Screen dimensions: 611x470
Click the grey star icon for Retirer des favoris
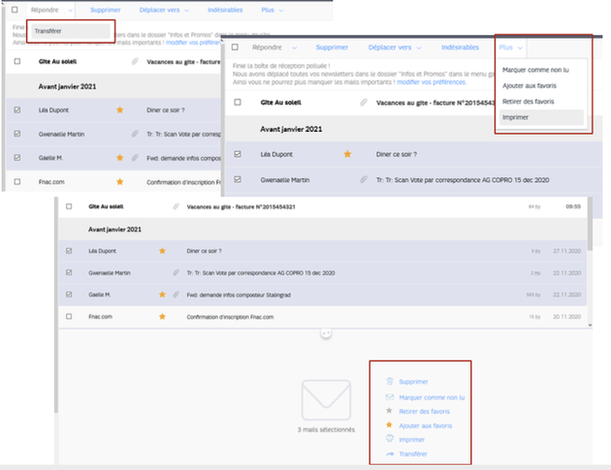tap(389, 411)
